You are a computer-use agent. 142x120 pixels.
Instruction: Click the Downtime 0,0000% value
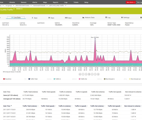[75, 25]
